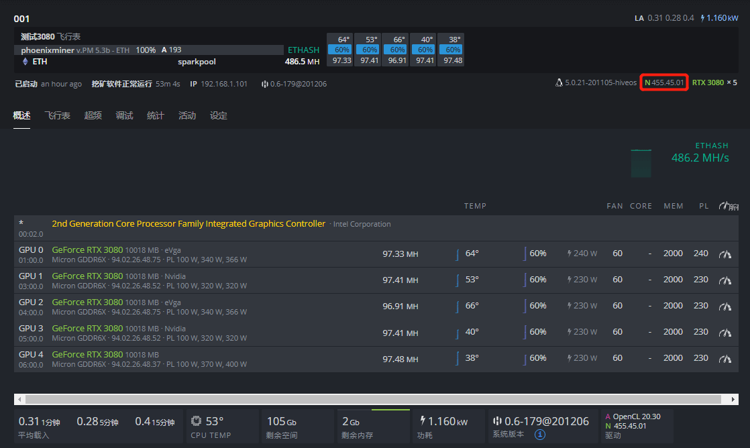Screen dimensions: 750x448
Task: Click the N 455.45.01 driver version label
Action: click(x=664, y=82)
